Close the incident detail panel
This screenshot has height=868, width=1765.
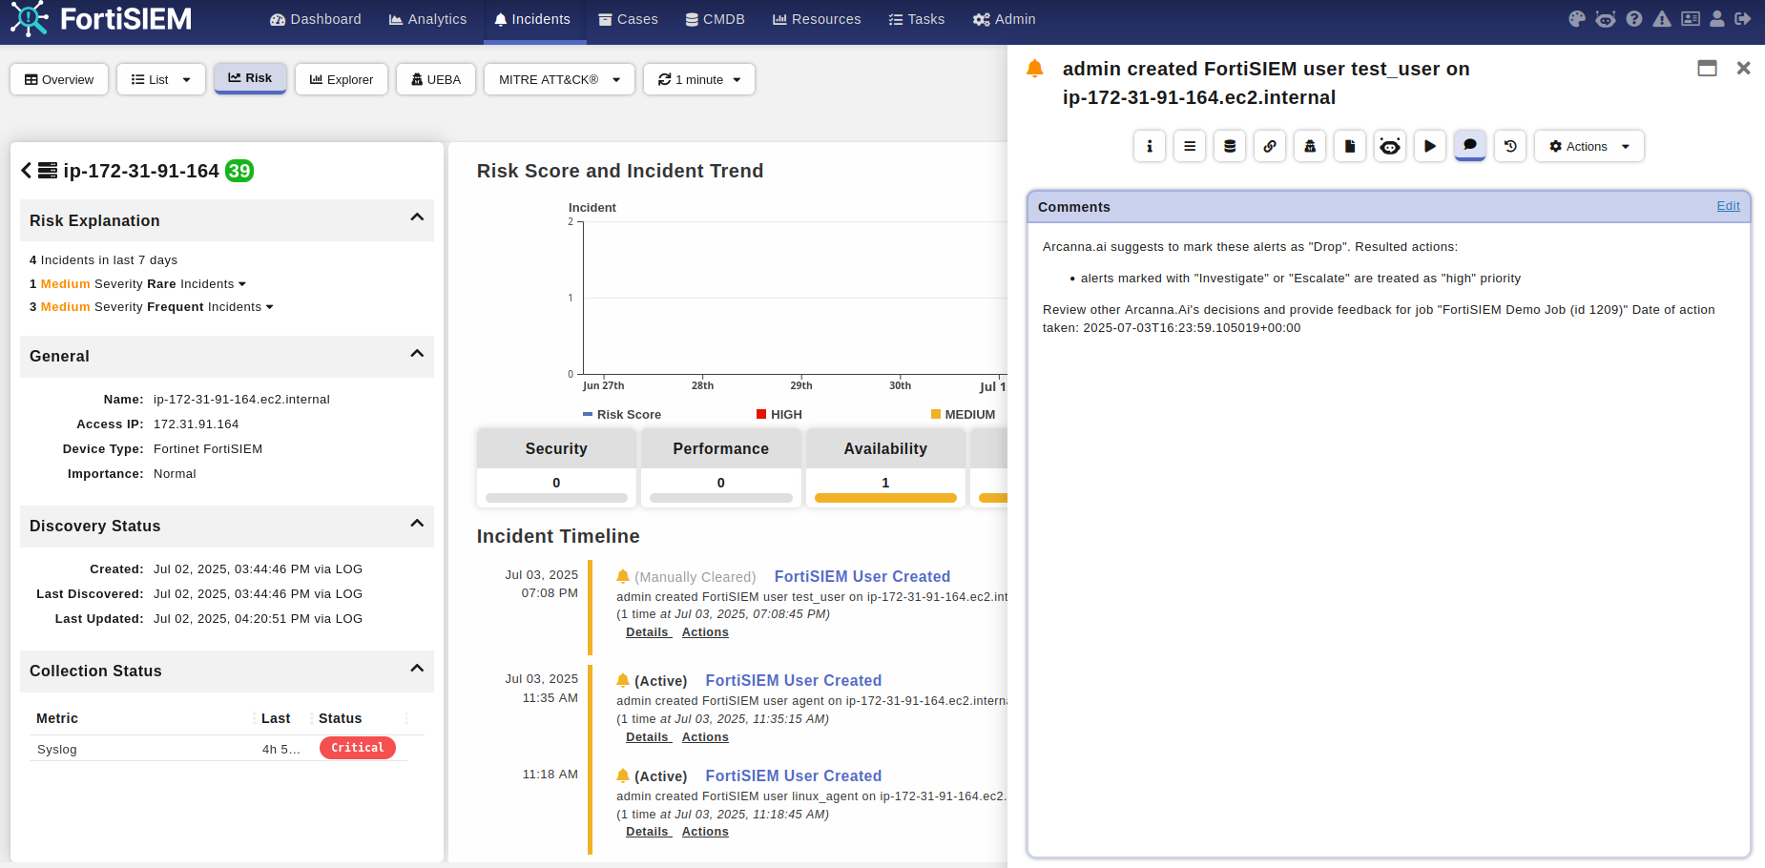coord(1743,68)
